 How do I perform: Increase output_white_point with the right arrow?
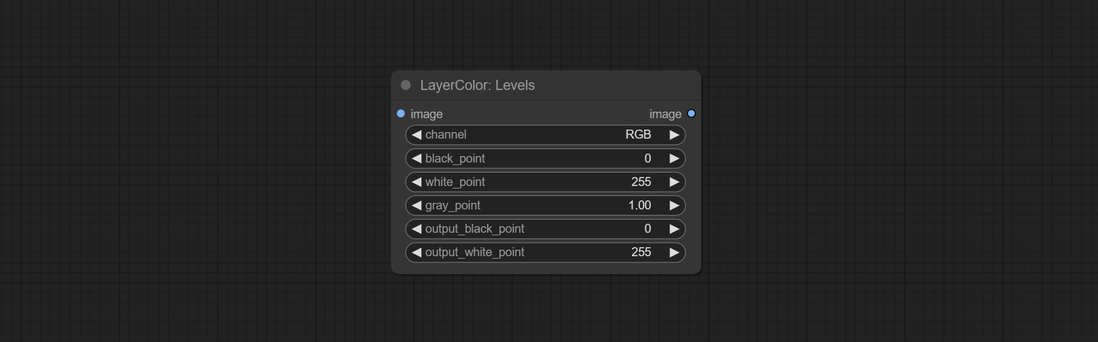point(674,252)
